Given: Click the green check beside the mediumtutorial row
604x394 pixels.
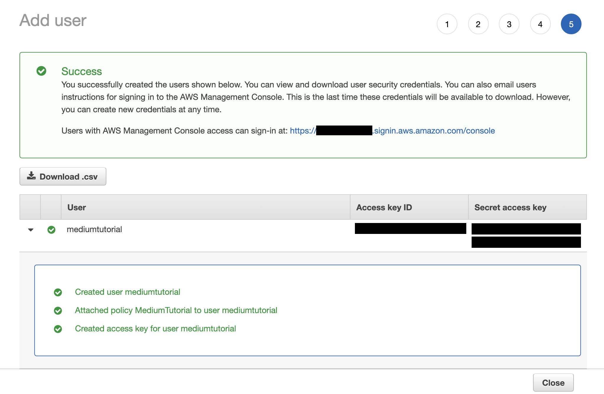Looking at the screenshot, I should point(51,229).
